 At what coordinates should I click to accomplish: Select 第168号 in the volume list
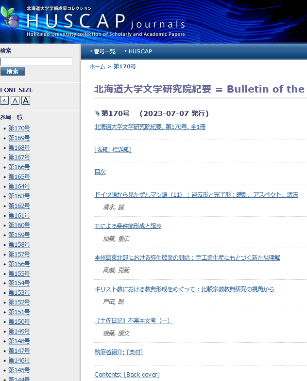coord(19,147)
